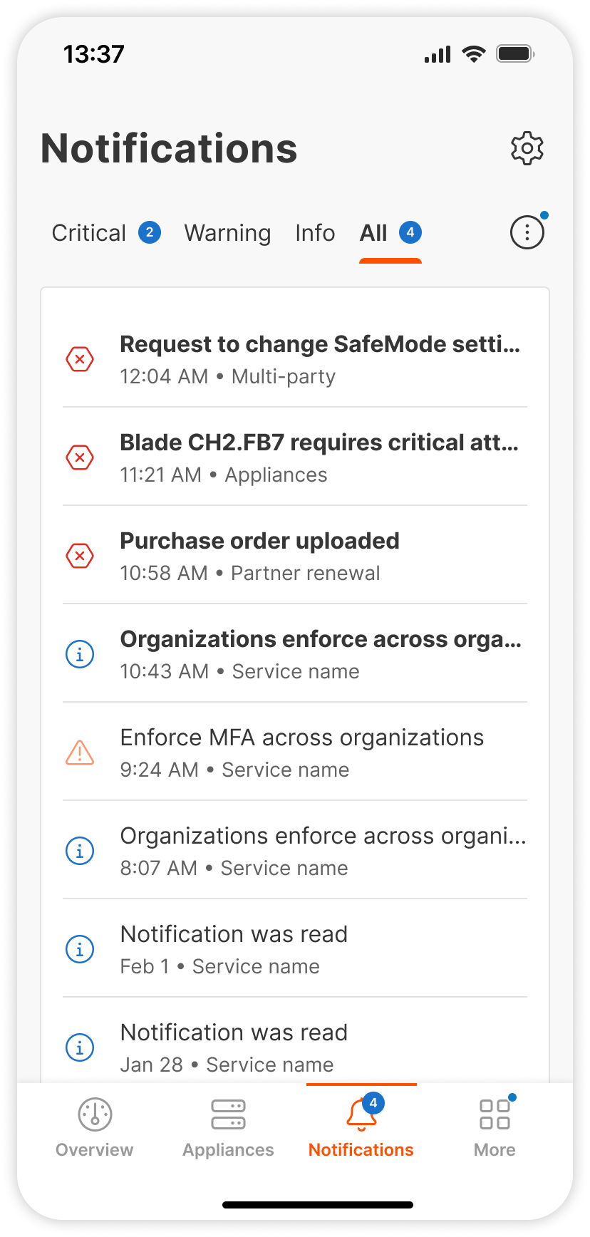Open the Appliances section
The height and width of the screenshot is (1237, 590).
[228, 1127]
